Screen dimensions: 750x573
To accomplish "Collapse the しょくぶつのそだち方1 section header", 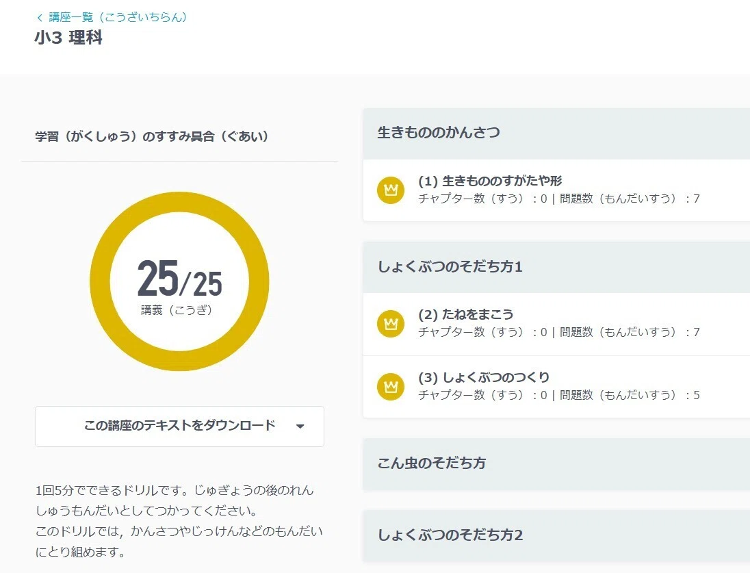I will (x=556, y=267).
